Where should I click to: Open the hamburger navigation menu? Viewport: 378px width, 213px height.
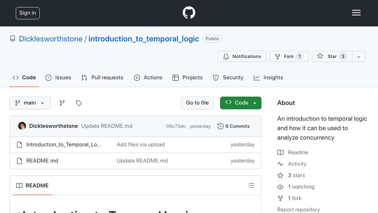coord(356,13)
